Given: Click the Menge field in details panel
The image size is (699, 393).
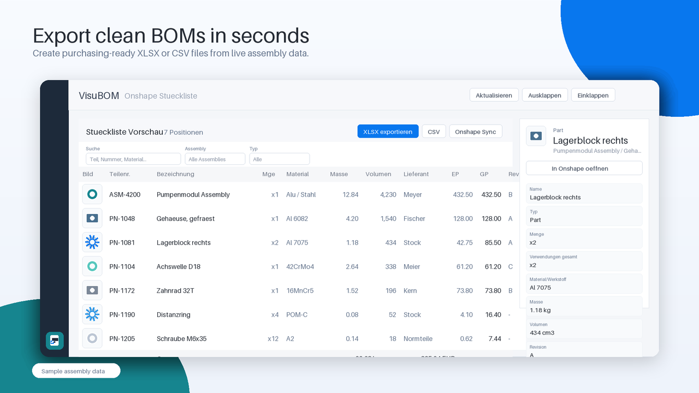Looking at the screenshot, I should pyautogui.click(x=584, y=239).
